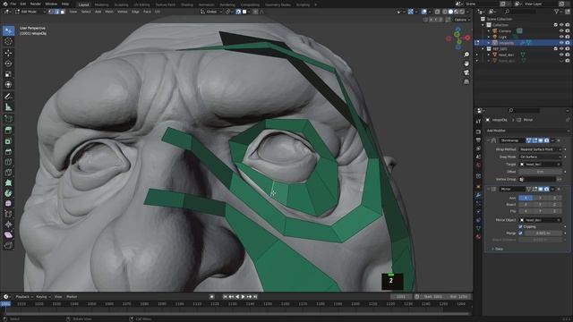Click the Mirror Object head_deci field
Viewport: 573px width, 322px height.
(540, 220)
